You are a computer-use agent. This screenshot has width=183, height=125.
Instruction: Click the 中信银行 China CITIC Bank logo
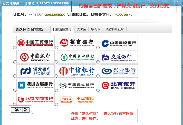(77, 71)
